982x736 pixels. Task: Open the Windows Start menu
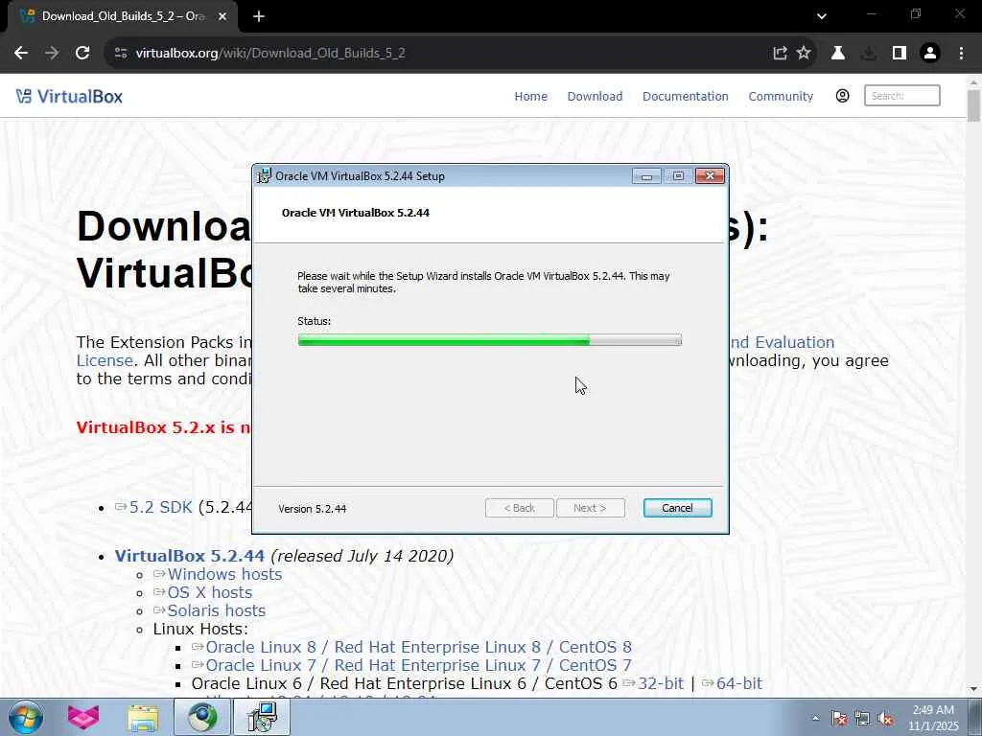click(25, 717)
